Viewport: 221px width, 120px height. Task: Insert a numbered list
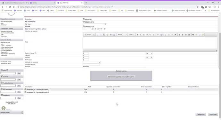click(x=166, y=35)
